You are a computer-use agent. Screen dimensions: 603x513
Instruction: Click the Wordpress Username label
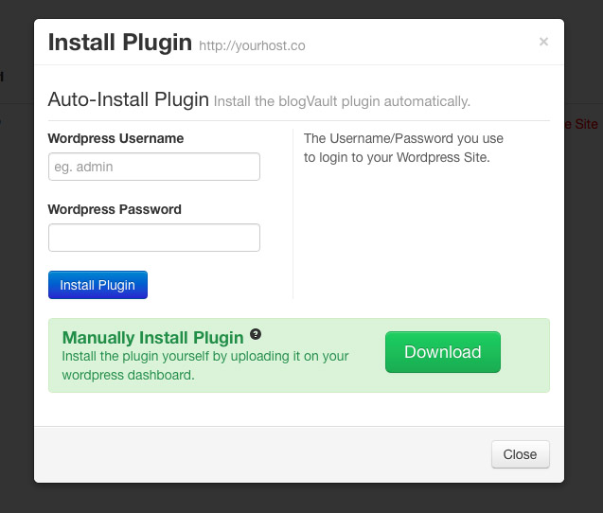(115, 138)
